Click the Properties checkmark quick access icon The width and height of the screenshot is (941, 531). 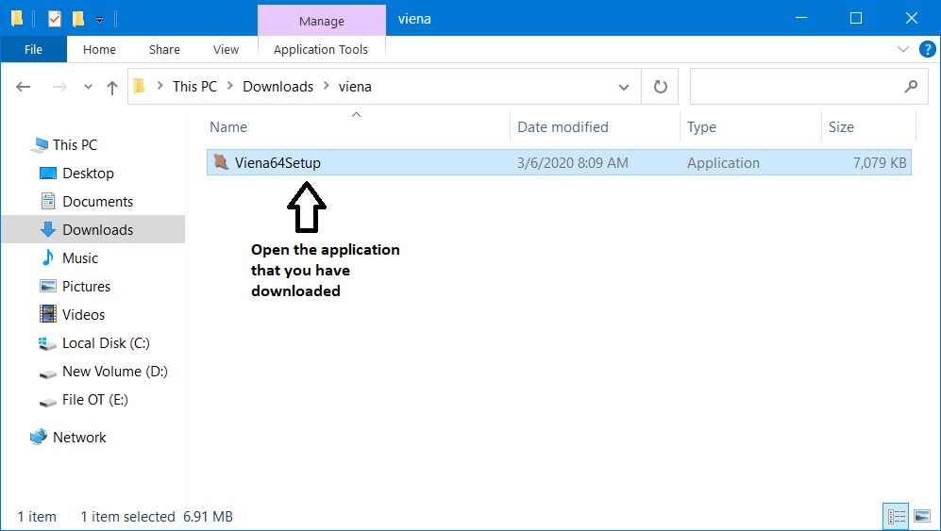point(55,19)
